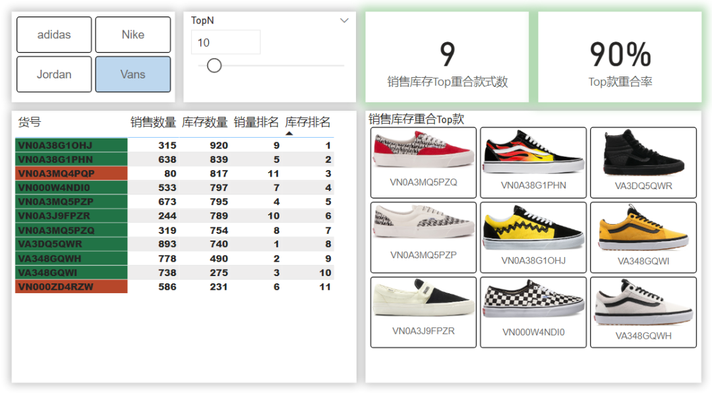This screenshot has width=712, height=396.
Task: Open the VN0A3J9FPZR slip-on shoe card
Action: 423,312
